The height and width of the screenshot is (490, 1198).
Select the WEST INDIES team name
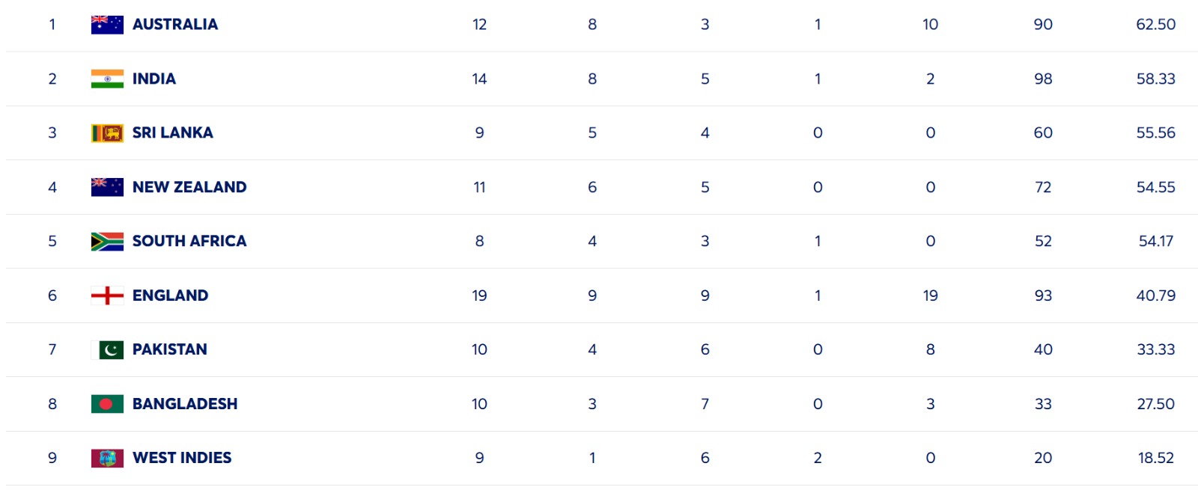[182, 458]
